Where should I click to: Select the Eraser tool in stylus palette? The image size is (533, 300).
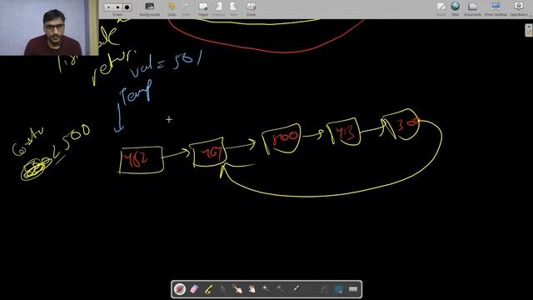click(x=194, y=289)
